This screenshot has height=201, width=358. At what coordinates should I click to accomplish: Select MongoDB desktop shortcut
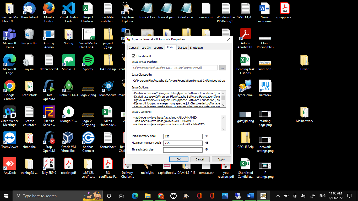tap(69, 114)
